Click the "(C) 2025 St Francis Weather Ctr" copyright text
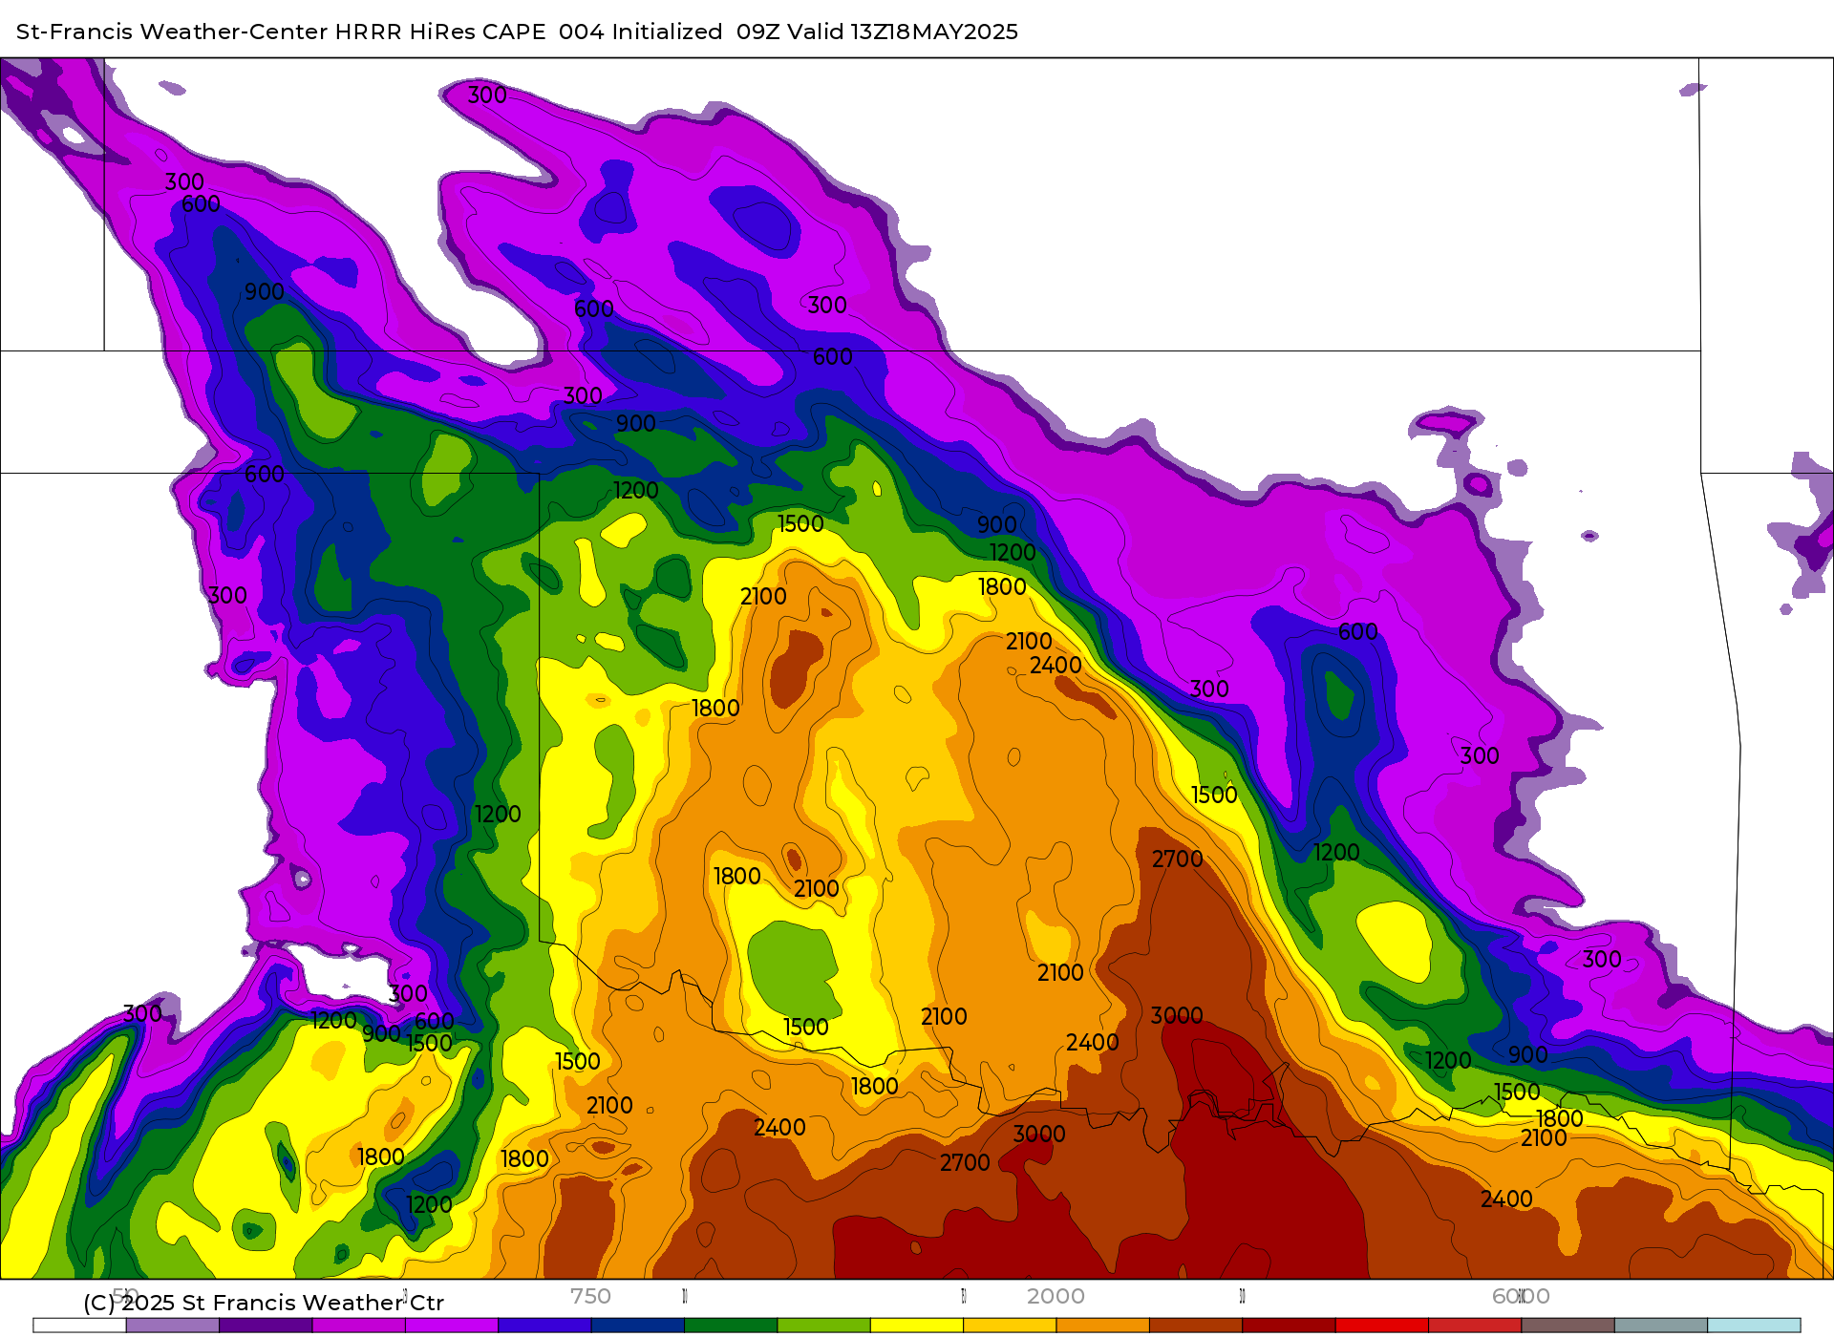Viewport: 1834px width, 1337px height. [x=264, y=1303]
